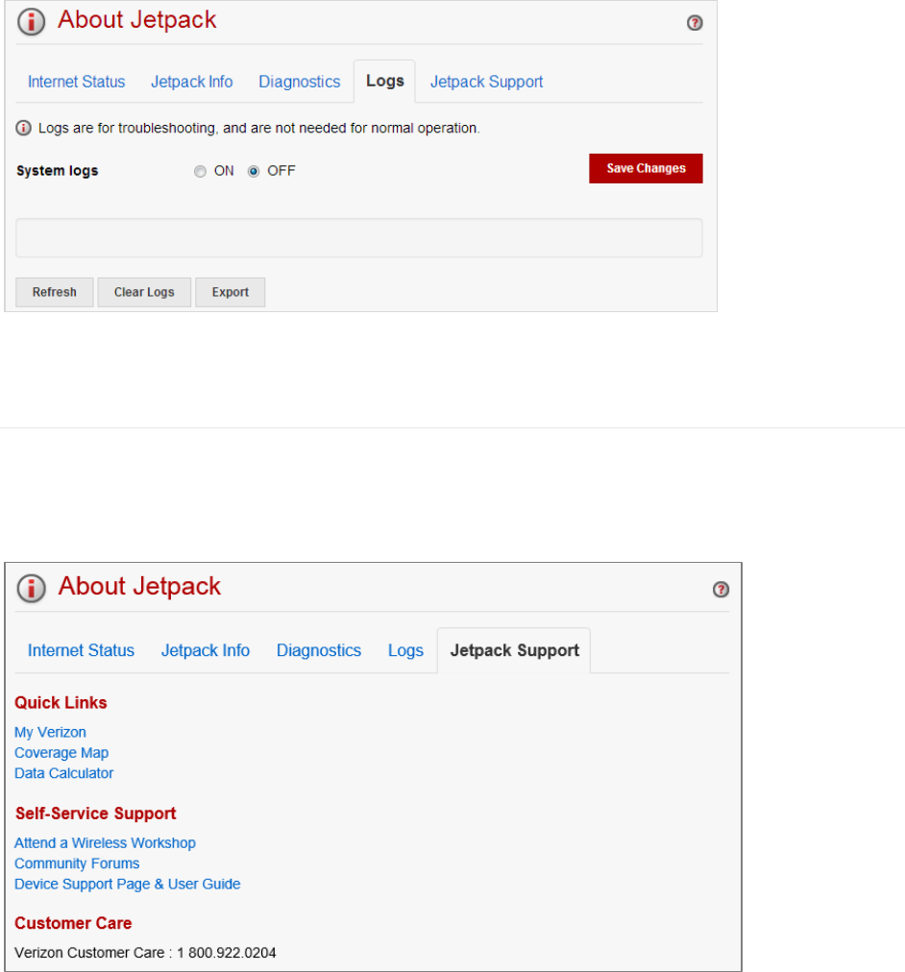Turn System logs ON
The width and height of the screenshot is (905, 972).
tap(200, 171)
